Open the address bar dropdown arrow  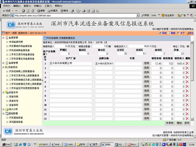coord(138,15)
